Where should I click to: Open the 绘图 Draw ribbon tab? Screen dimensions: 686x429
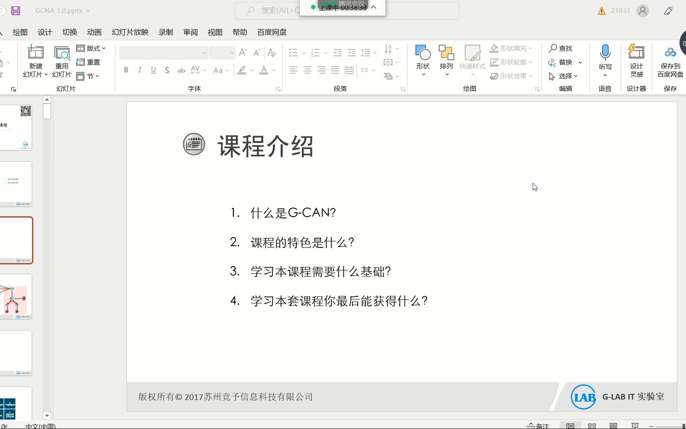(x=20, y=32)
